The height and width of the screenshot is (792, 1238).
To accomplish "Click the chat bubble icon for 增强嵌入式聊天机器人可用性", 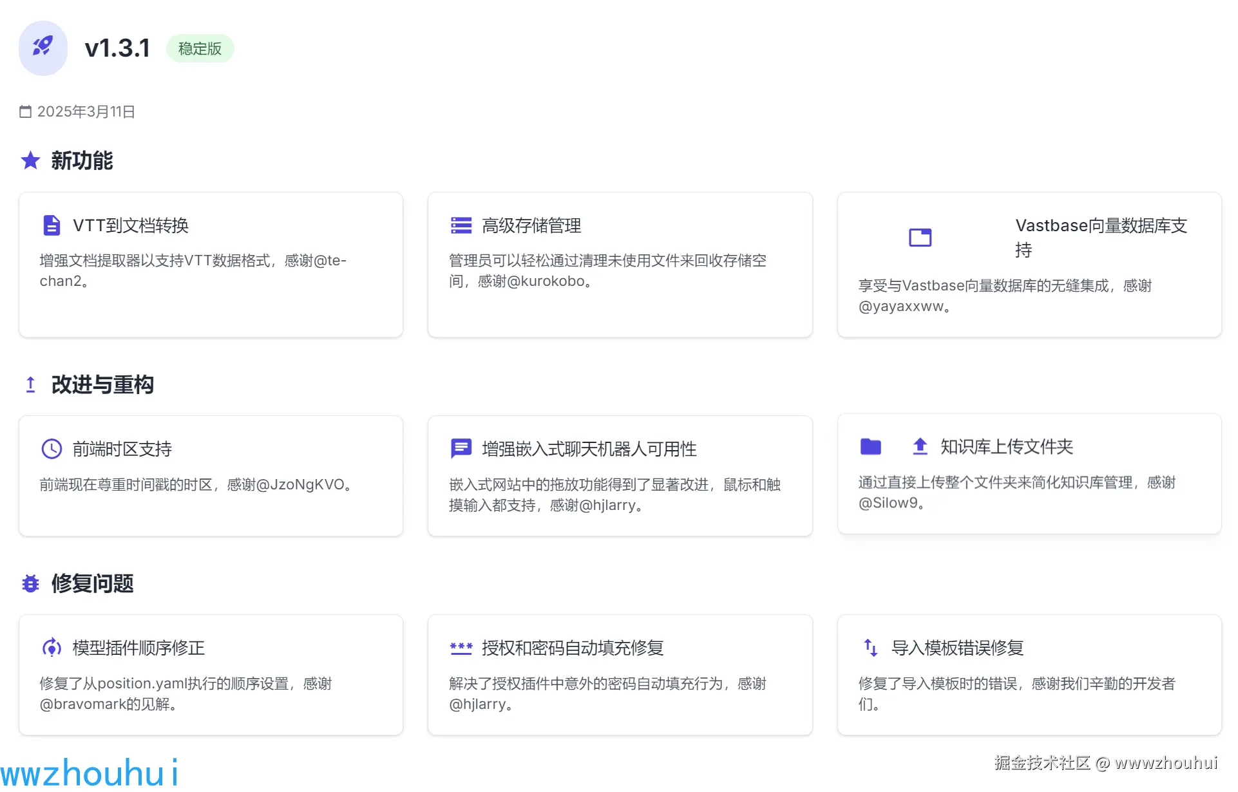I will [461, 448].
